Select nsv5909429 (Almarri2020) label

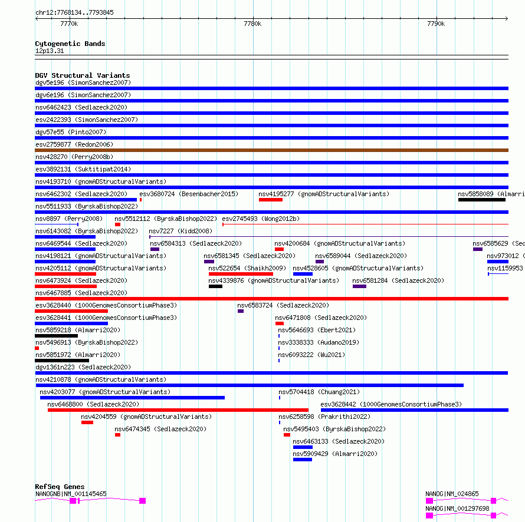(335, 454)
